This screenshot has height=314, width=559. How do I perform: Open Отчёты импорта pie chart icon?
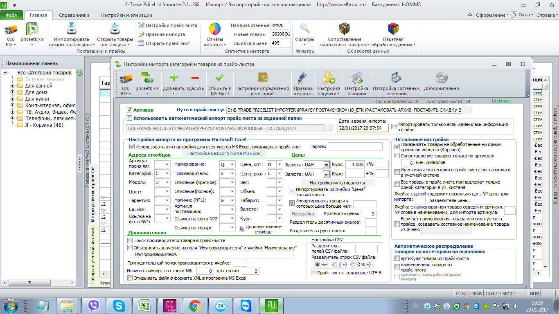pyautogui.click(x=214, y=29)
